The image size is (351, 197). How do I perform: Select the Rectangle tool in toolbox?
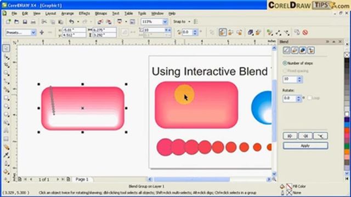click(x=6, y=98)
